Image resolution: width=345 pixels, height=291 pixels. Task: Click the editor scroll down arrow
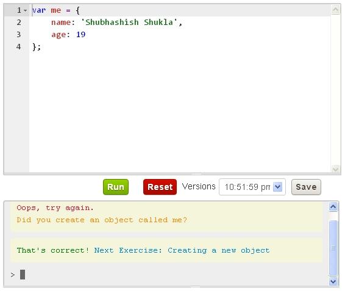(335, 169)
